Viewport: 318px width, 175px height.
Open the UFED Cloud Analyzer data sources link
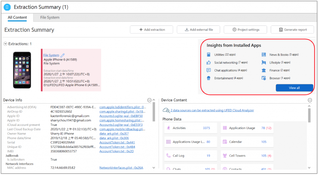pos(212,110)
